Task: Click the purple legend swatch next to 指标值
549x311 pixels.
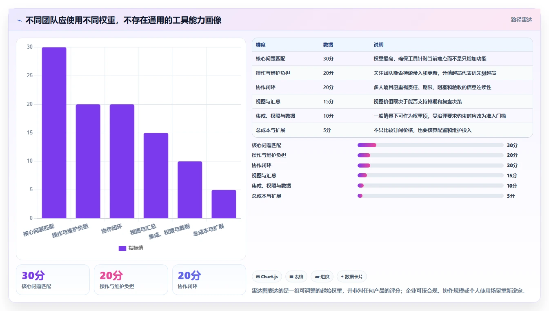Action: pyautogui.click(x=122, y=248)
